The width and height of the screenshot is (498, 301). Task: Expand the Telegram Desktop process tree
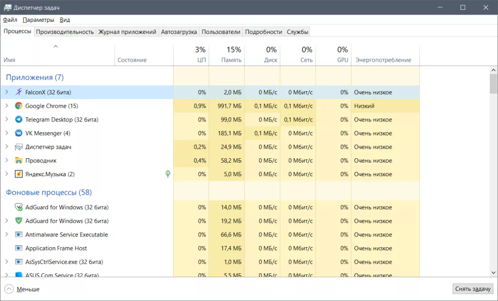coord(6,119)
